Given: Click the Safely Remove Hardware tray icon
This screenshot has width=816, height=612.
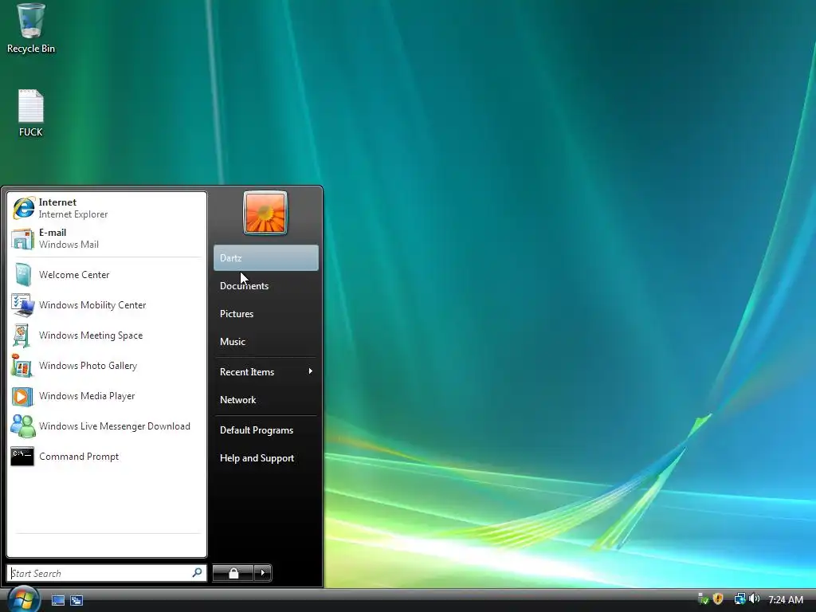Looking at the screenshot, I should click(703, 599).
